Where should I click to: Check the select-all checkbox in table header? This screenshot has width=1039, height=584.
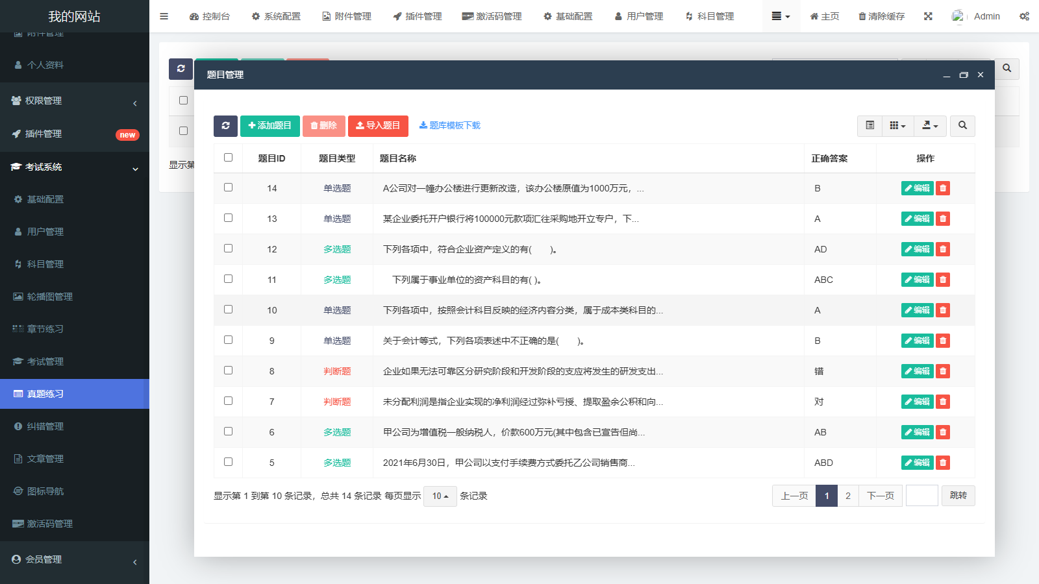coord(228,158)
